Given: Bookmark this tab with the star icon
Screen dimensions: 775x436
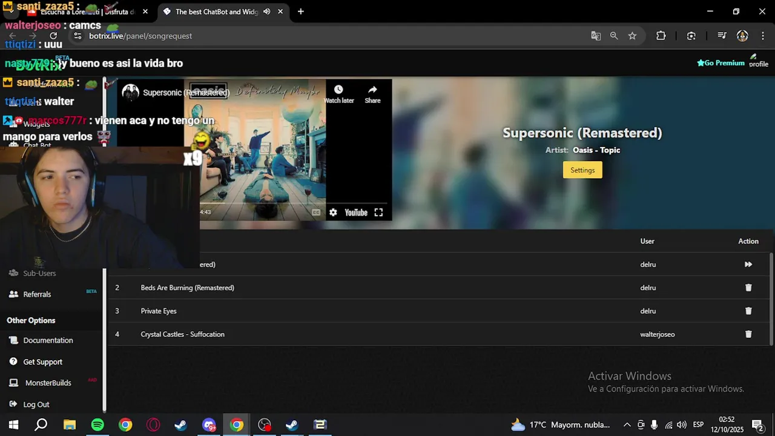Looking at the screenshot, I should pos(632,36).
